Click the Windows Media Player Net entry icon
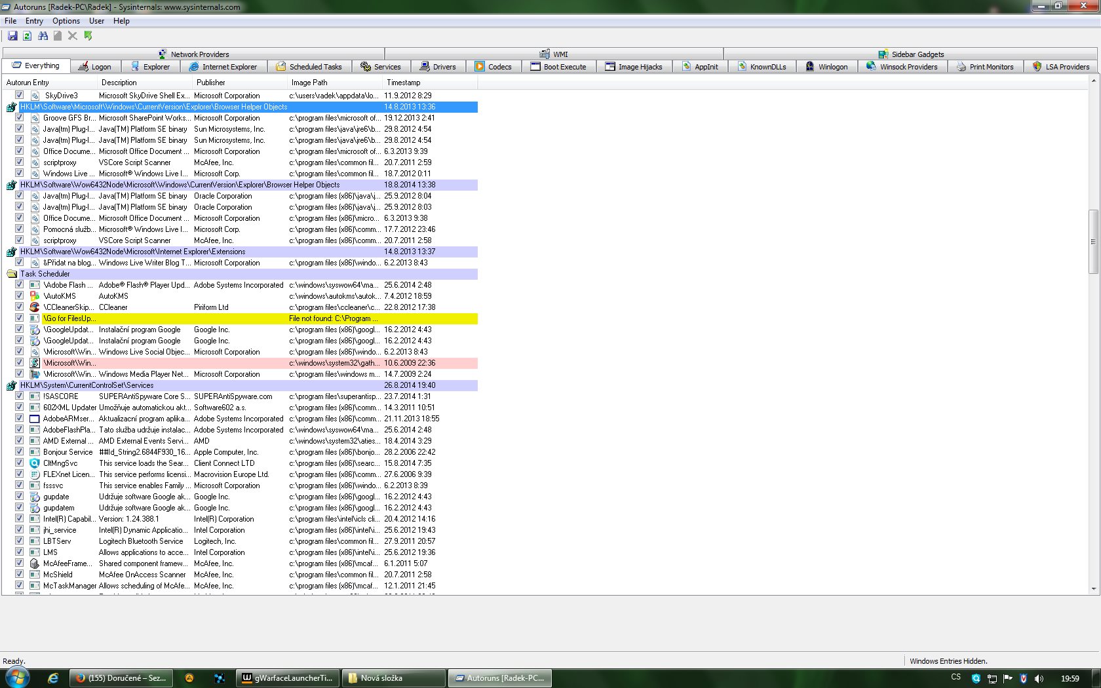This screenshot has height=688, width=1101. click(x=35, y=374)
